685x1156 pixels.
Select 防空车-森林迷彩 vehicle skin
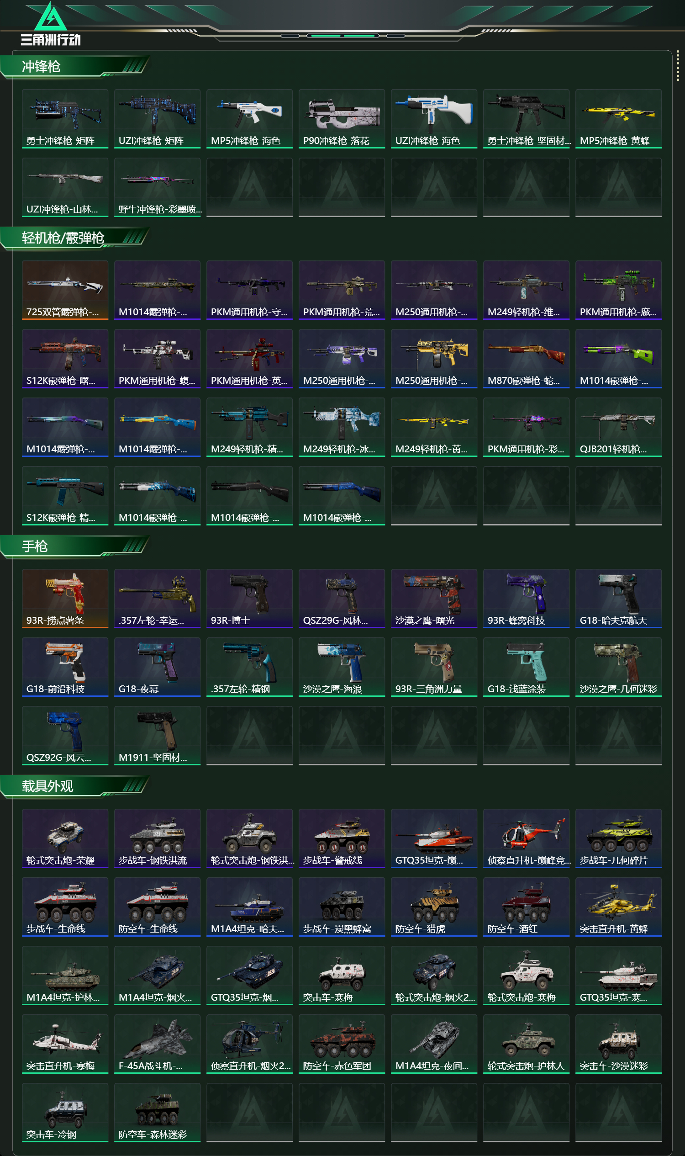(158, 1112)
